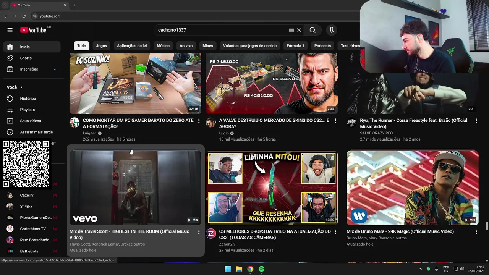Open Luigitec channel avatar
The height and width of the screenshot is (275, 489).
[x=74, y=123]
